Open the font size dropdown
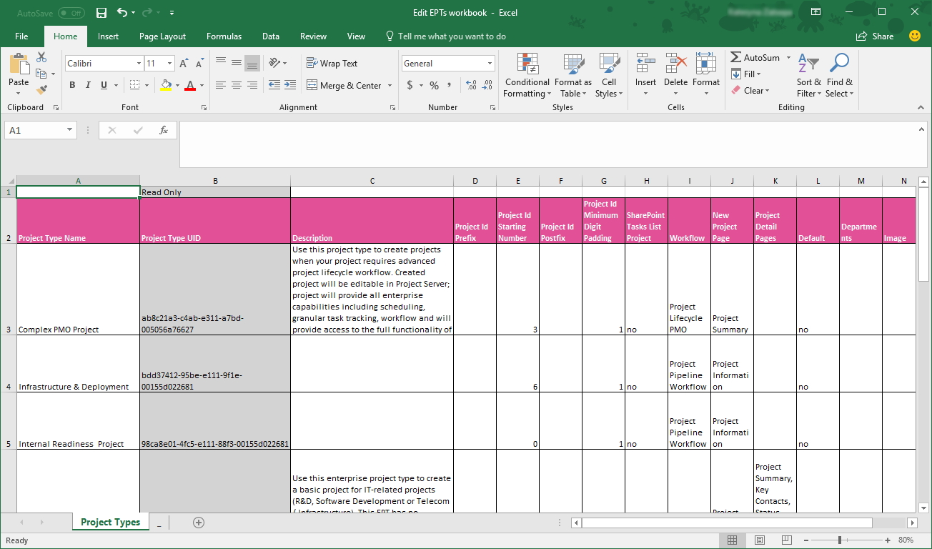Image resolution: width=932 pixels, height=549 pixels. point(169,64)
